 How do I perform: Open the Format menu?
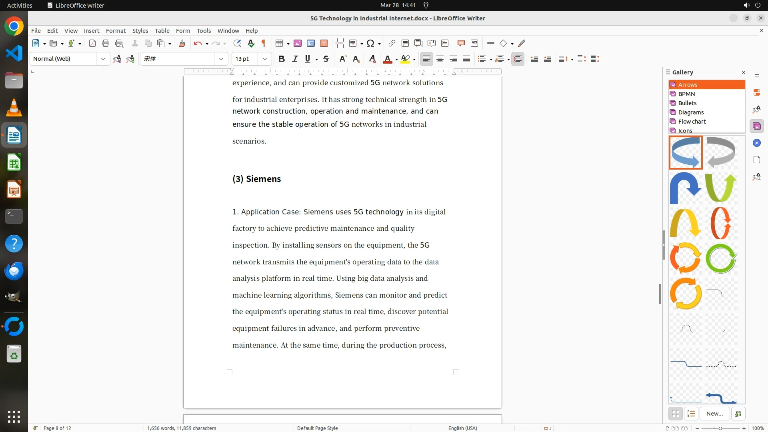(116, 30)
